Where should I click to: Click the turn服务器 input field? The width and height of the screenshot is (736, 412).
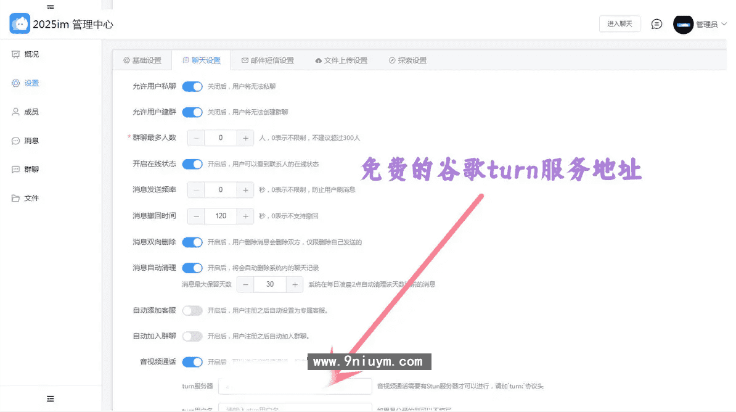pyautogui.click(x=294, y=385)
